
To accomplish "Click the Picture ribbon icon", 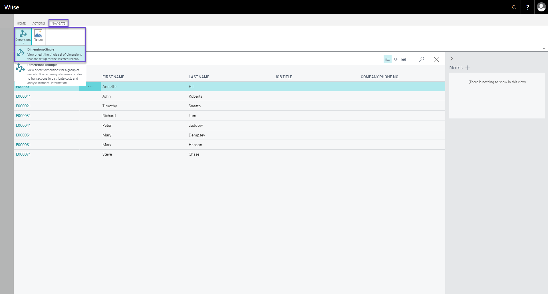I will [x=38, y=36].
